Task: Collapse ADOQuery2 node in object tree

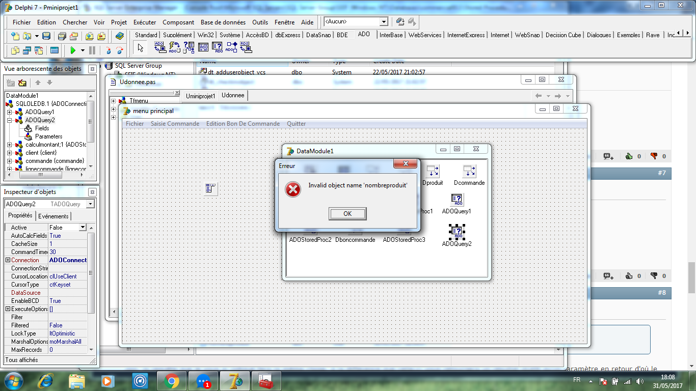Action: tap(10, 120)
